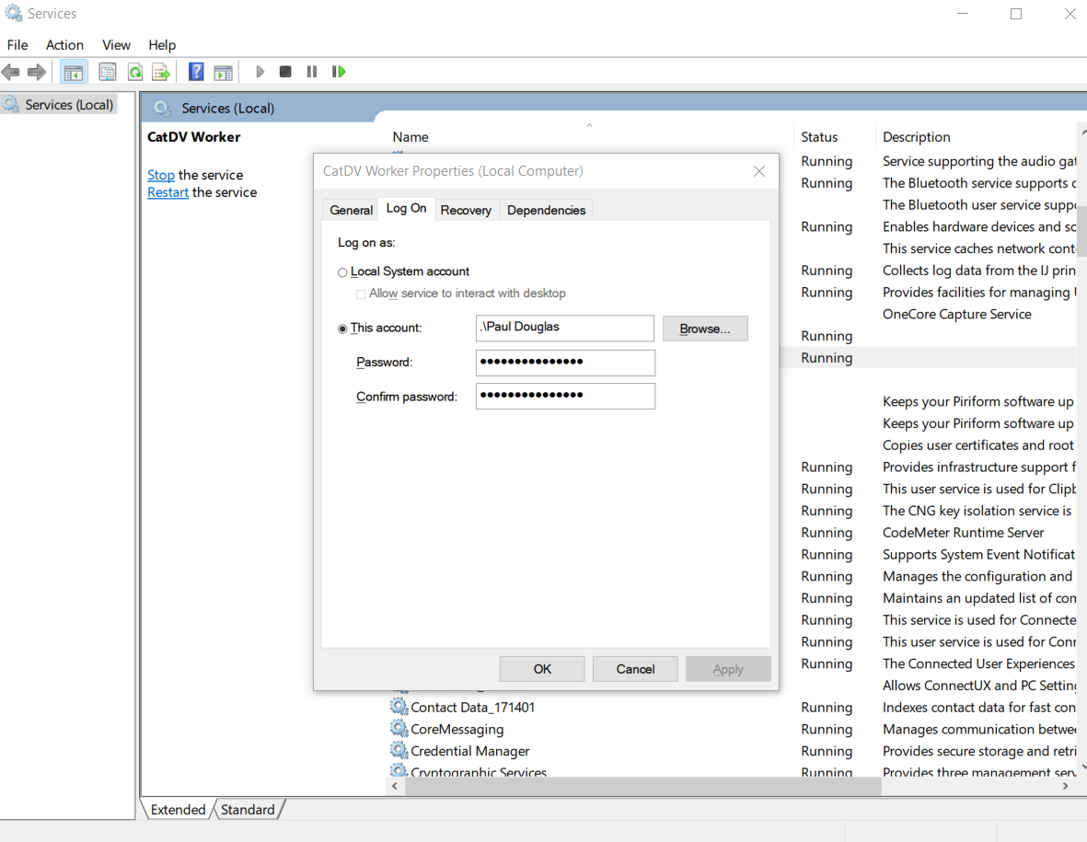Select the This account radio button
Screen dimensions: 1087x842
point(342,329)
